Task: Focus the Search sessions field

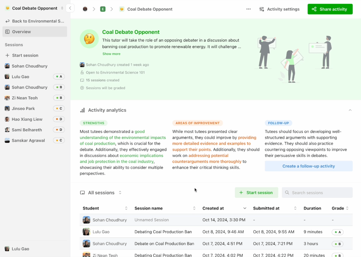Action: point(317,192)
